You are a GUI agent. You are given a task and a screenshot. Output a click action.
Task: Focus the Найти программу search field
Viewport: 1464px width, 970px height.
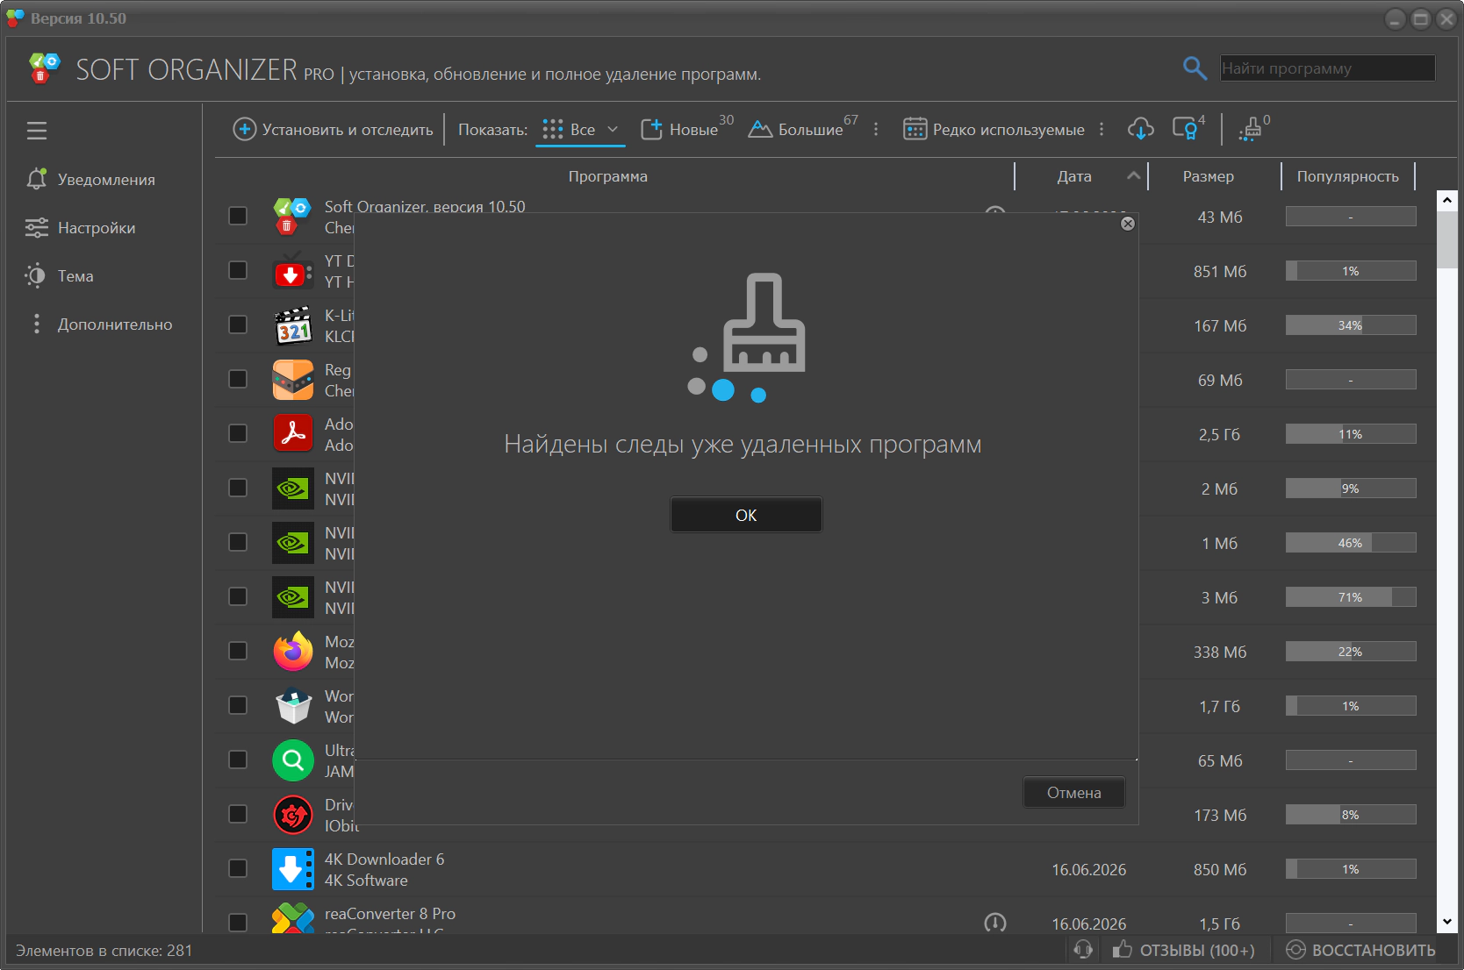[x=1328, y=68]
